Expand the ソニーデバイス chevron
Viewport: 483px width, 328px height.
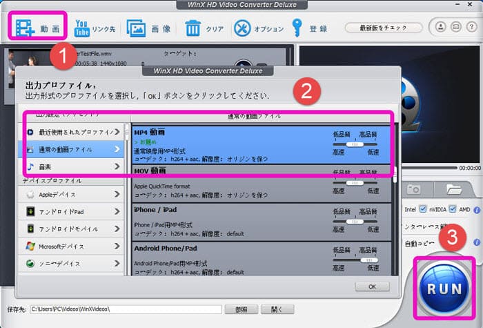click(117, 263)
